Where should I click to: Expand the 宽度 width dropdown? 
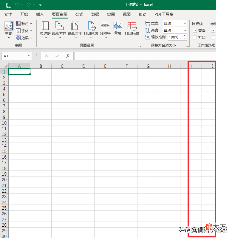click(185, 24)
